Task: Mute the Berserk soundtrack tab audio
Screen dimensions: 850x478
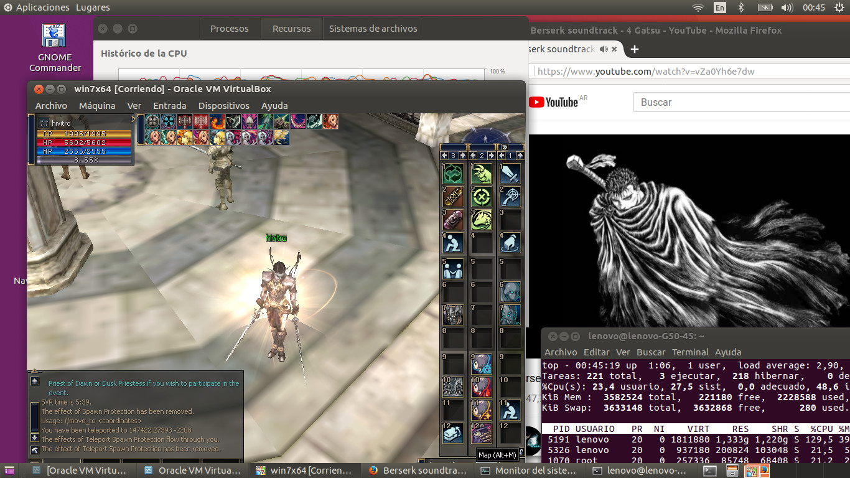Action: [603, 49]
